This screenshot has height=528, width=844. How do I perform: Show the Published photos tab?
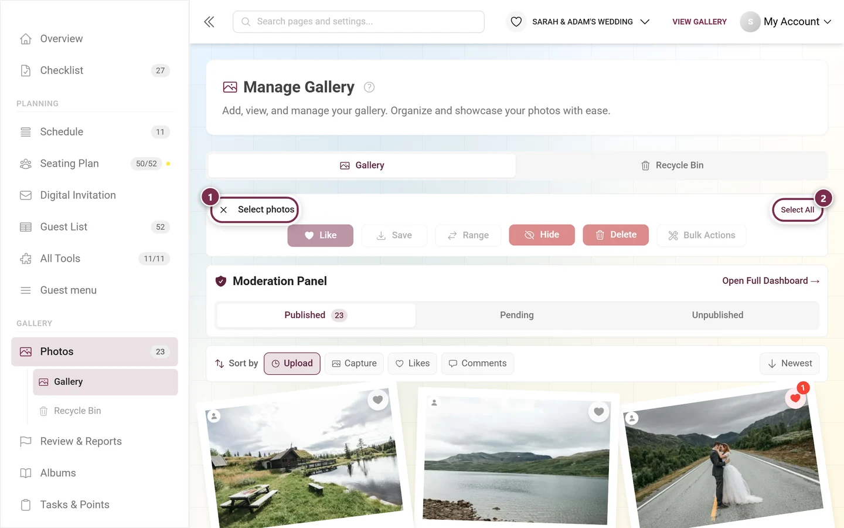[316, 315]
